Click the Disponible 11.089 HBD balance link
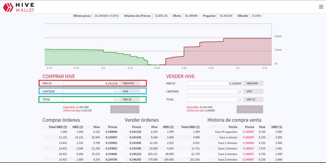Image resolution: width=326 pixels, height=163 pixels. pyautogui.click(x=76, y=107)
